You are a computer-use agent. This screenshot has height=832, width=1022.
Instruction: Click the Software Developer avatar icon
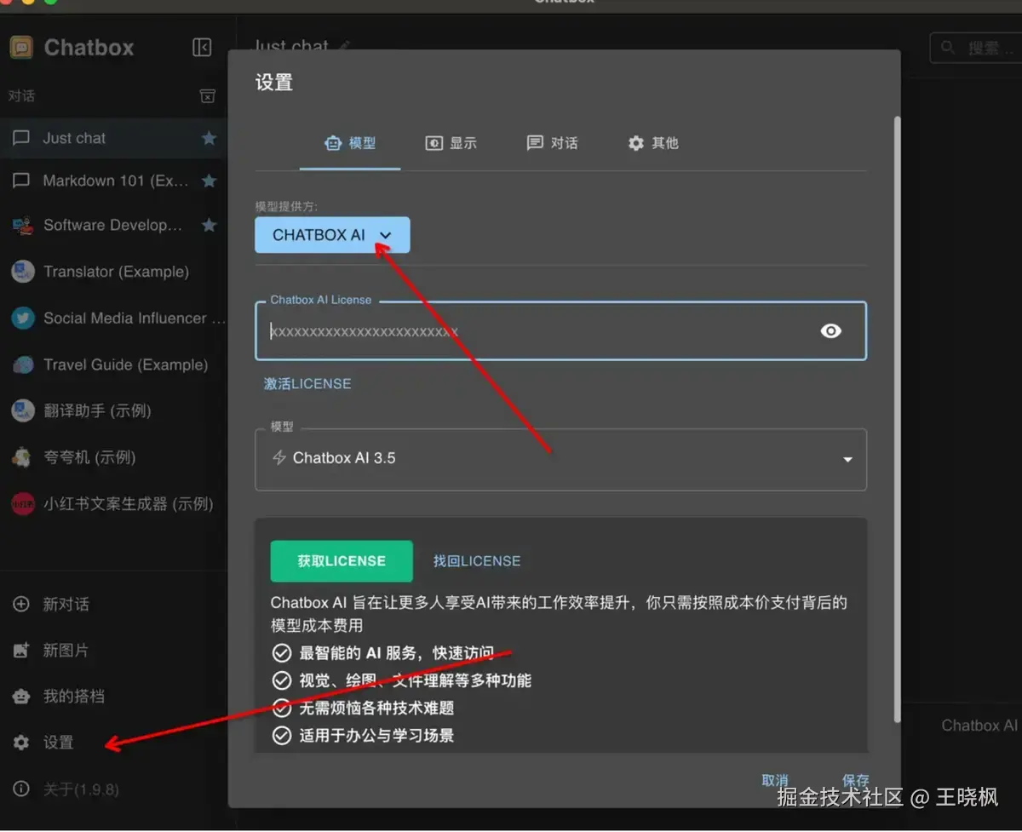point(22,226)
